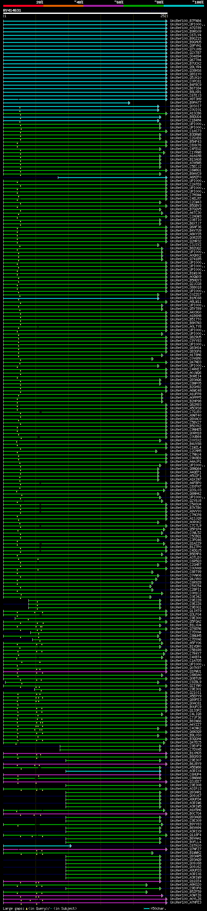Select the UniRef100_B9RG09 hit label
207x911 pixels.
[186, 31]
